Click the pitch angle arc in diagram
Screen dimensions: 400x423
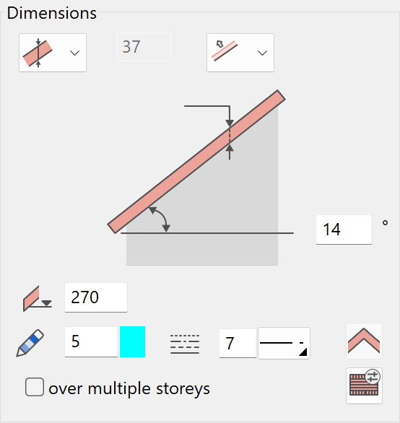(x=160, y=219)
